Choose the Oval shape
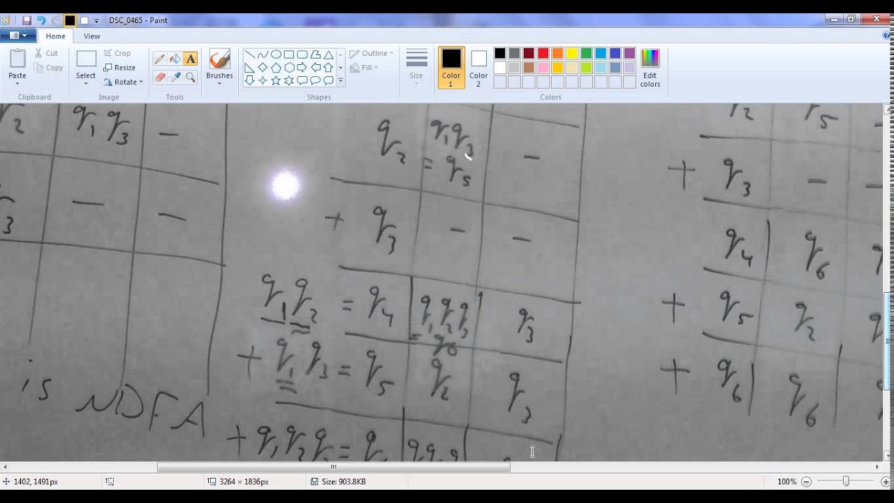This screenshot has width=894, height=503. tap(276, 54)
